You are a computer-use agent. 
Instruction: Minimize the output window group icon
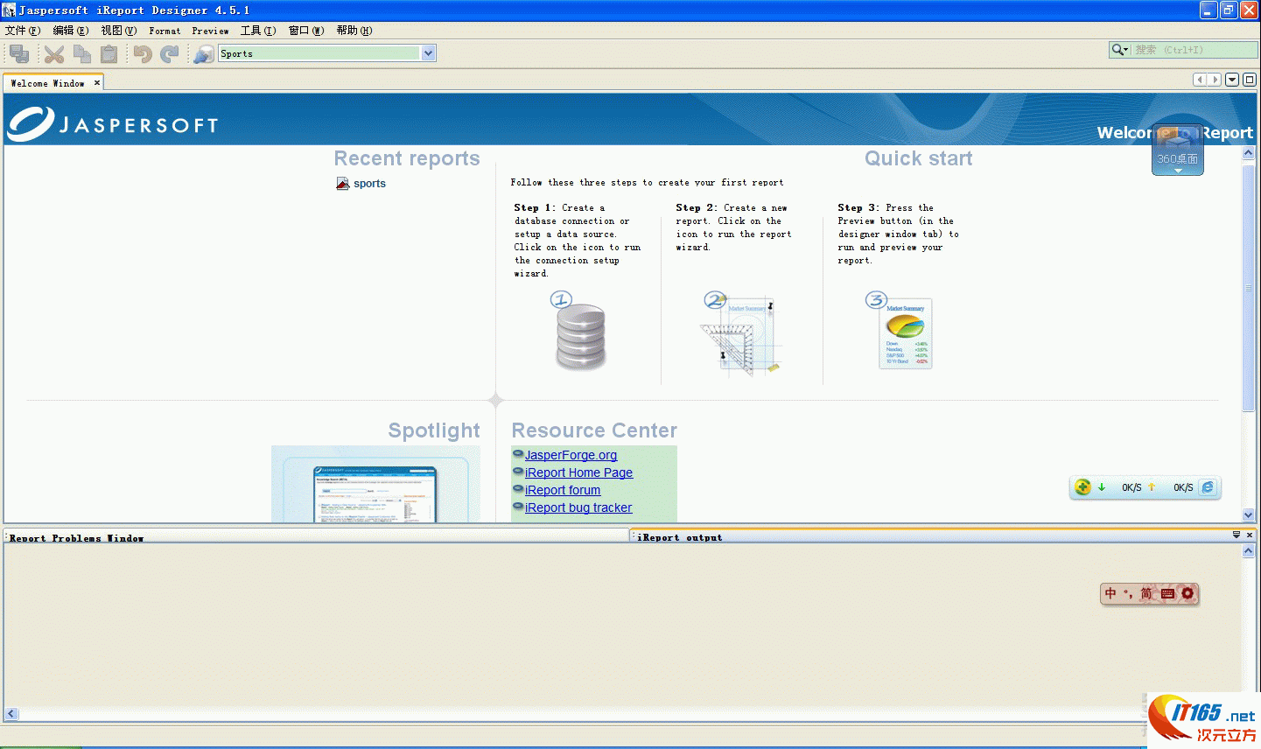[1236, 535]
